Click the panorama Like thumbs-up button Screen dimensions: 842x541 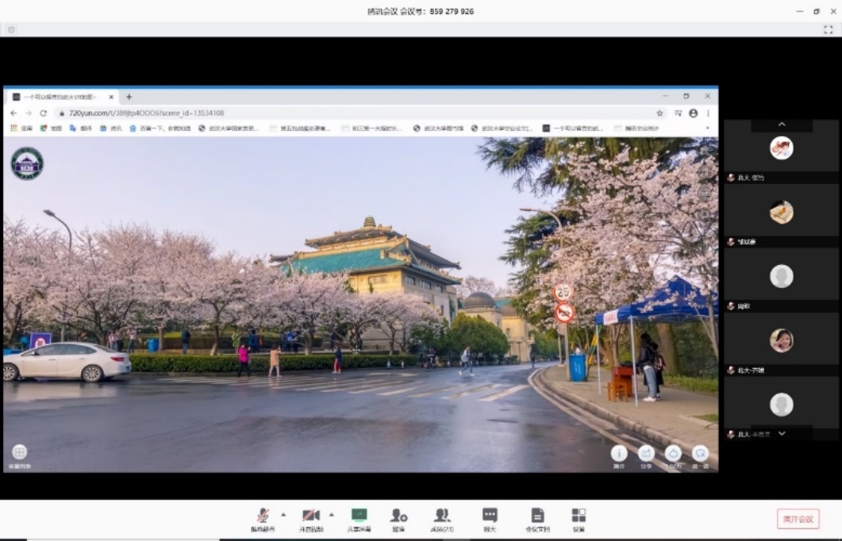tap(673, 453)
